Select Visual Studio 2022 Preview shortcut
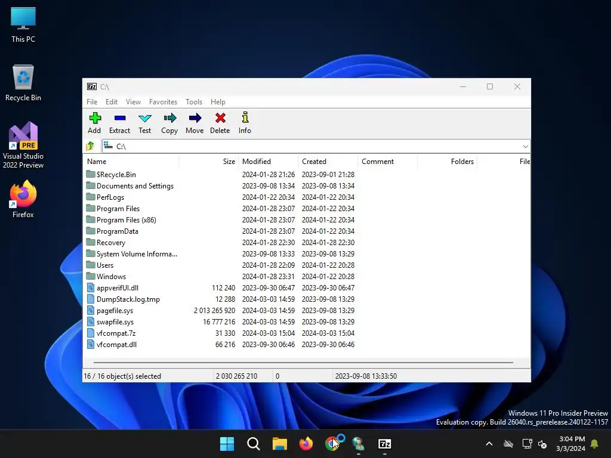This screenshot has height=458, width=611. 23,145
